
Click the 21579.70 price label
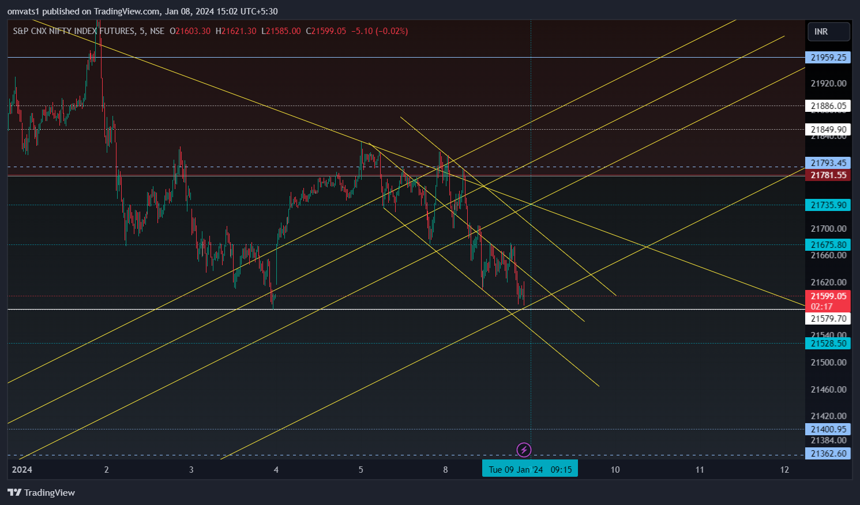pos(828,319)
